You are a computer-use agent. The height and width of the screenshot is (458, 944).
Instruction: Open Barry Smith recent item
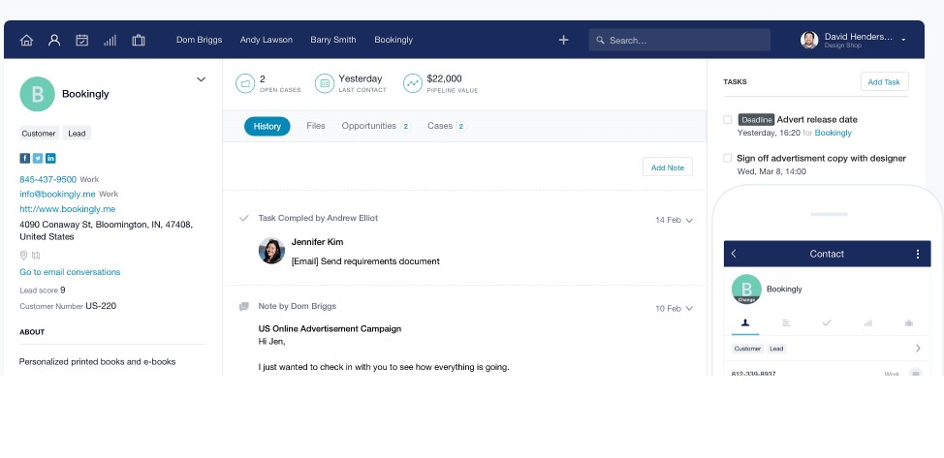coord(333,40)
